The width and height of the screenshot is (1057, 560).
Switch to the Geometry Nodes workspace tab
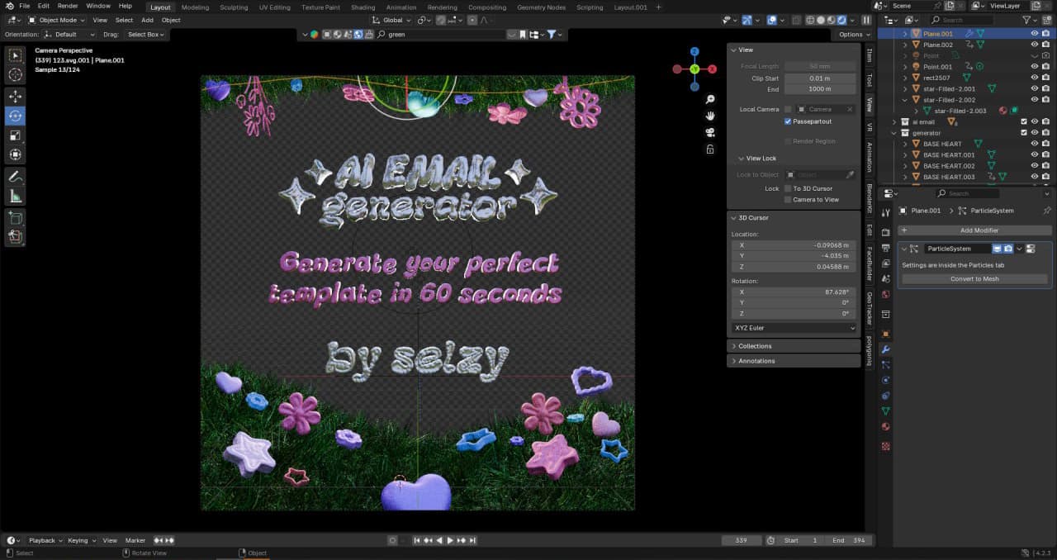point(542,7)
